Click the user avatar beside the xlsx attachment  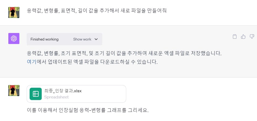[x=14, y=90]
